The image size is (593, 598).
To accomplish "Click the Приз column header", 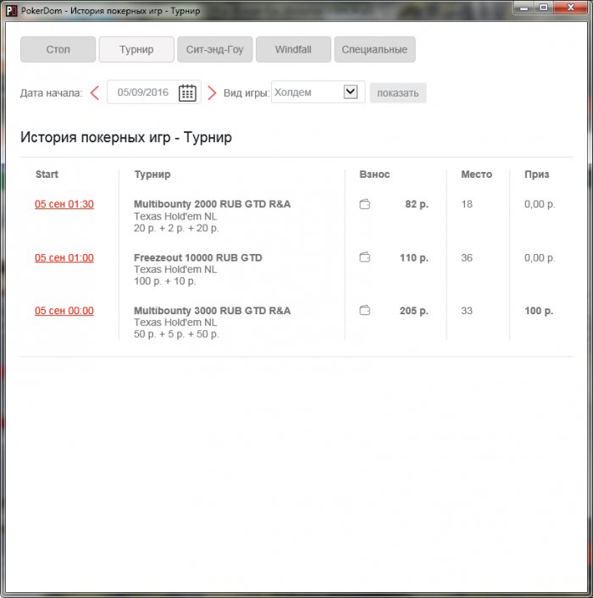I will coord(536,174).
